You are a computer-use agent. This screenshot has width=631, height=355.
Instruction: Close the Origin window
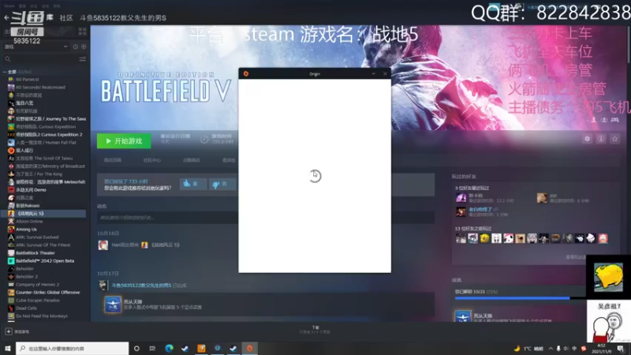click(385, 73)
